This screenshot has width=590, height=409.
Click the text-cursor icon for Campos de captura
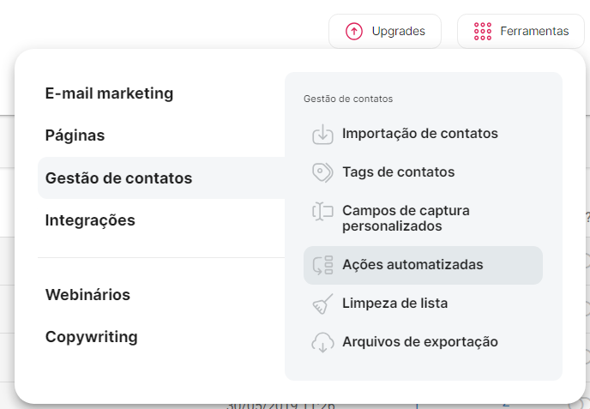(322, 211)
